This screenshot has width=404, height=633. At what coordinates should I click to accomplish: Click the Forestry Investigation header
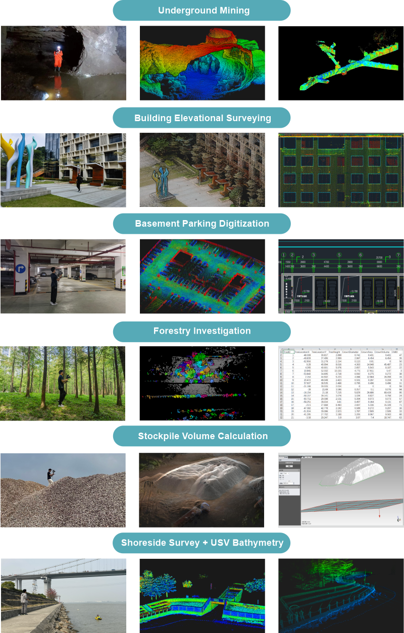(202, 331)
